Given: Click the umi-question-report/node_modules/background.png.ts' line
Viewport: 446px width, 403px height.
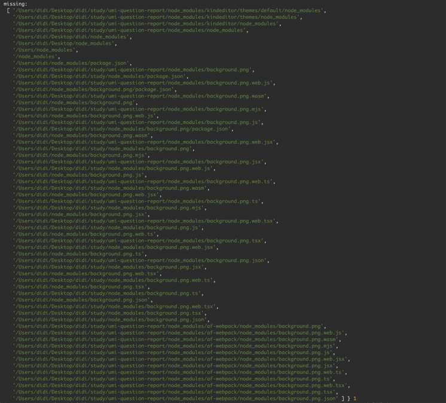Looking at the screenshot, I should (138, 202).
